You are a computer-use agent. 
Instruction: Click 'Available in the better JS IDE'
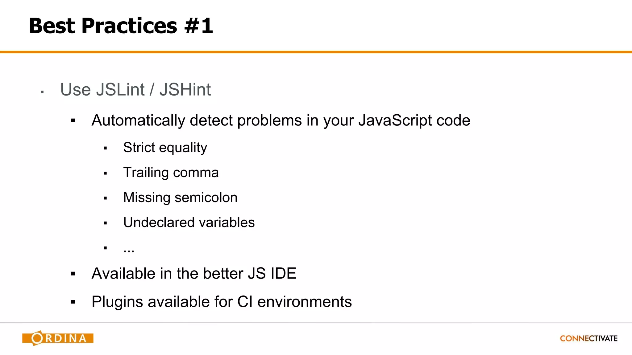[x=194, y=273]
